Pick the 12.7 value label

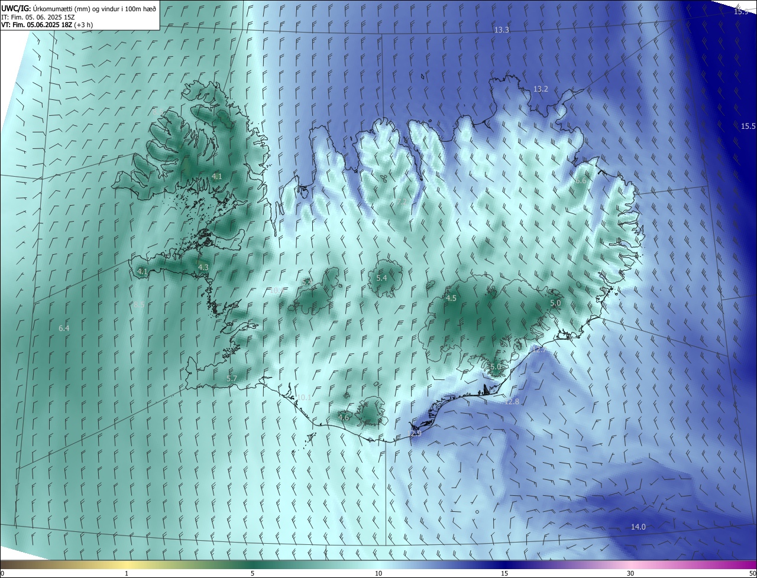538,350
